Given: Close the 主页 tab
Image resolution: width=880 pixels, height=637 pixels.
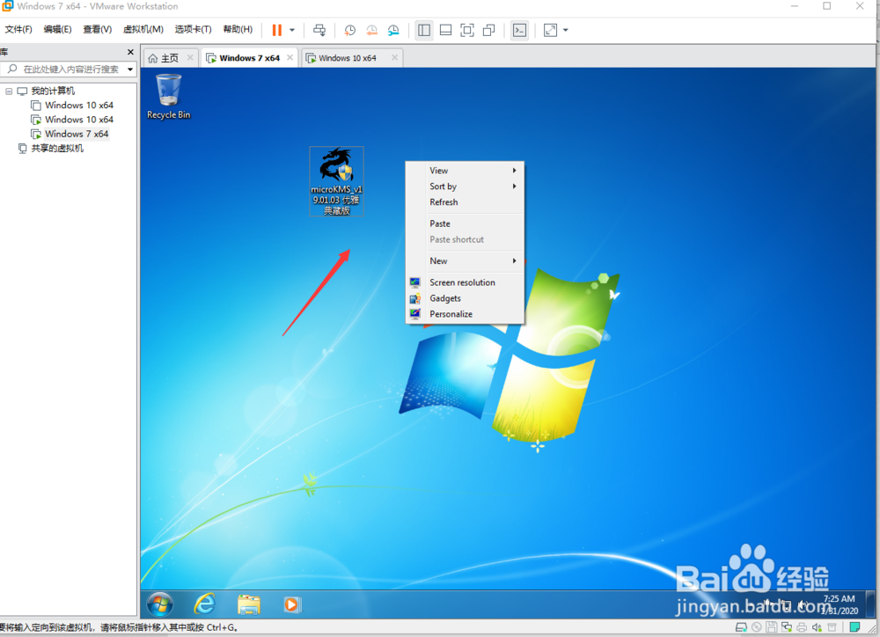Looking at the screenshot, I should (x=190, y=57).
